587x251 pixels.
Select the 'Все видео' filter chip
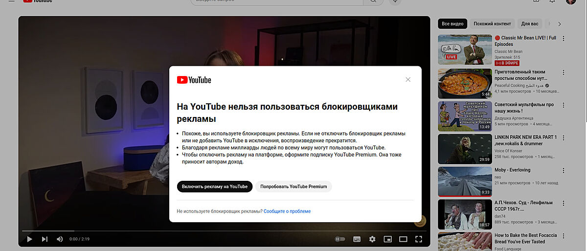(452, 23)
